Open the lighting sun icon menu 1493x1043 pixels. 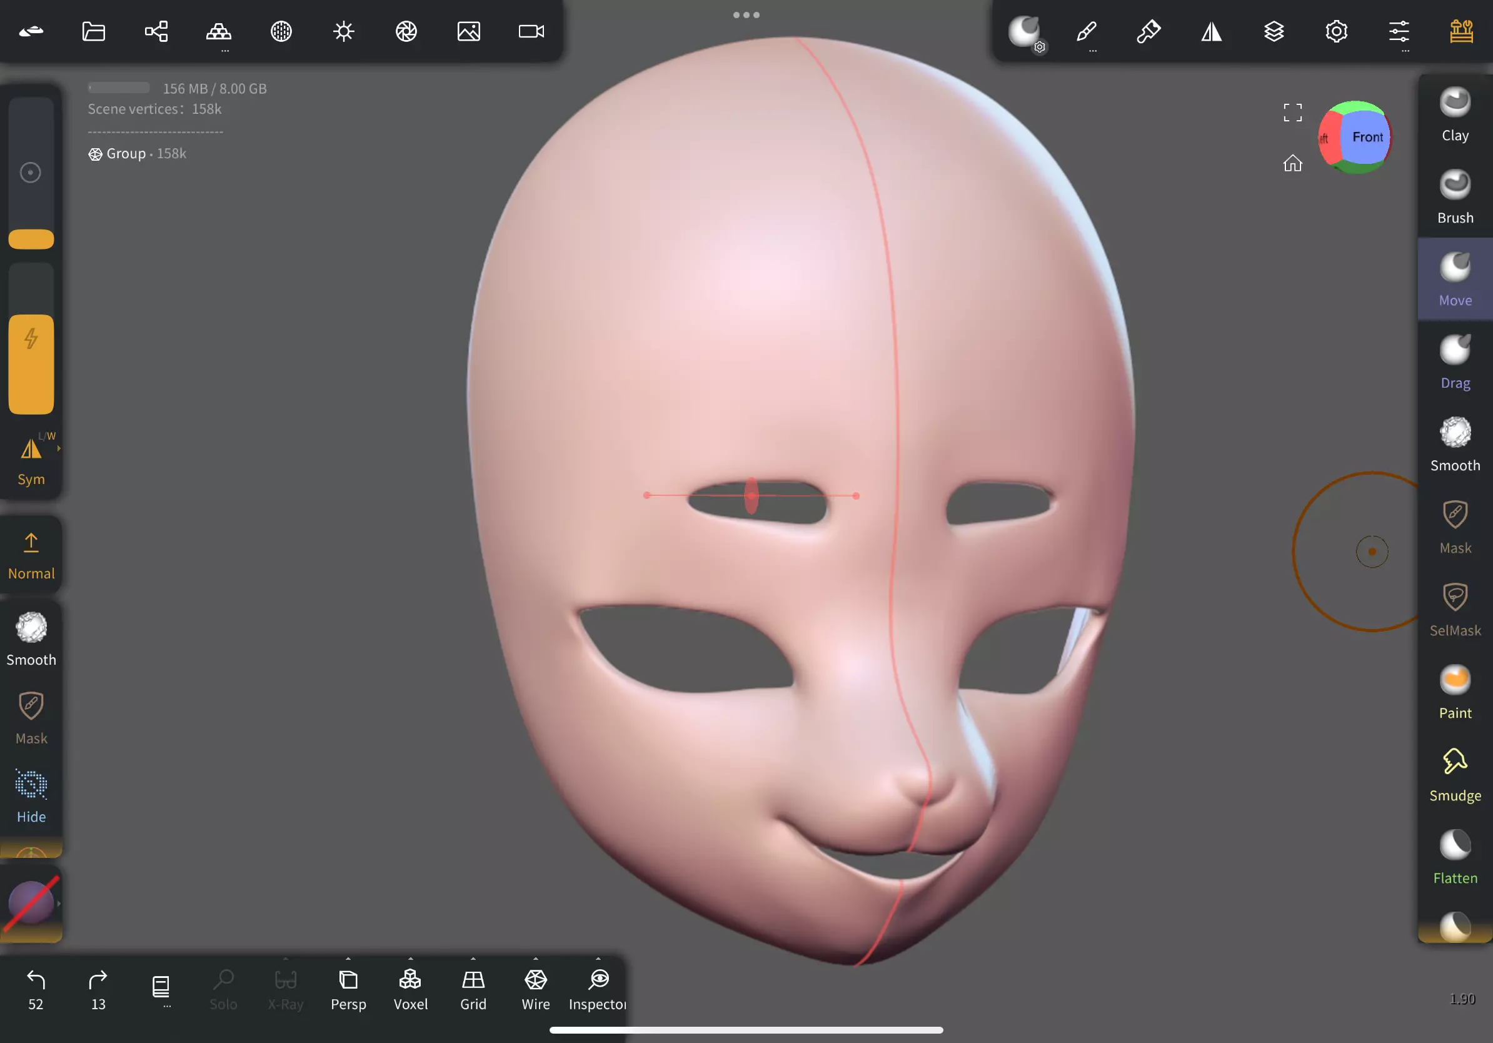tap(343, 31)
